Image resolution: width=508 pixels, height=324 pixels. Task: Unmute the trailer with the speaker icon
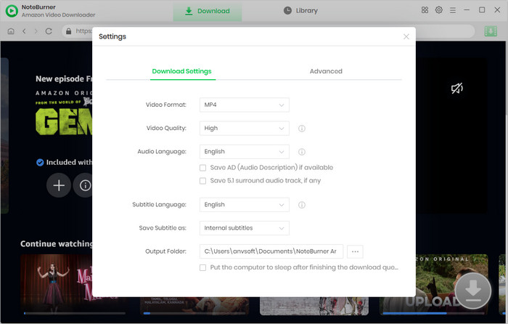(456, 88)
